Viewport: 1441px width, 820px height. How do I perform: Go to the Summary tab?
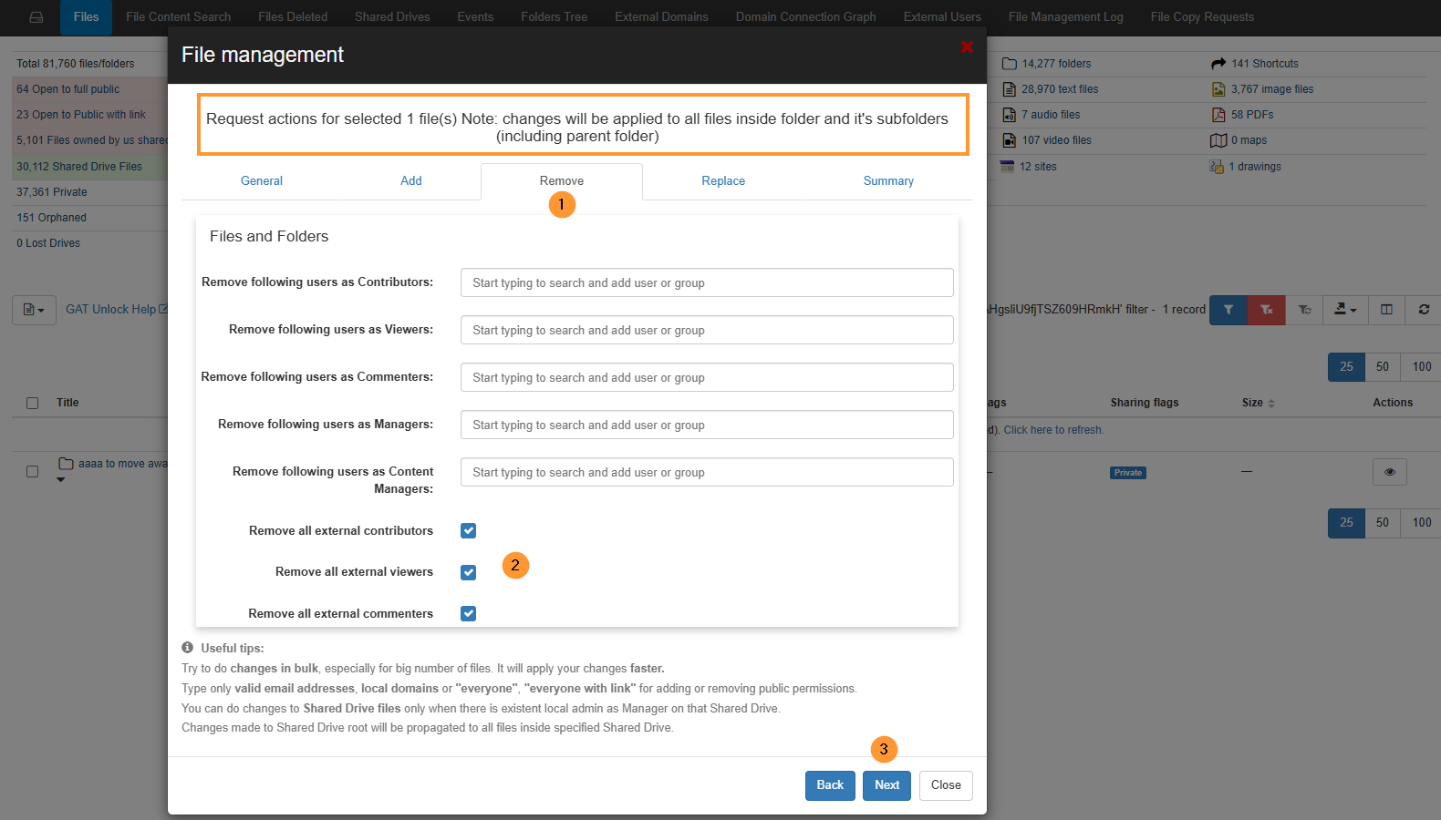[x=888, y=181]
